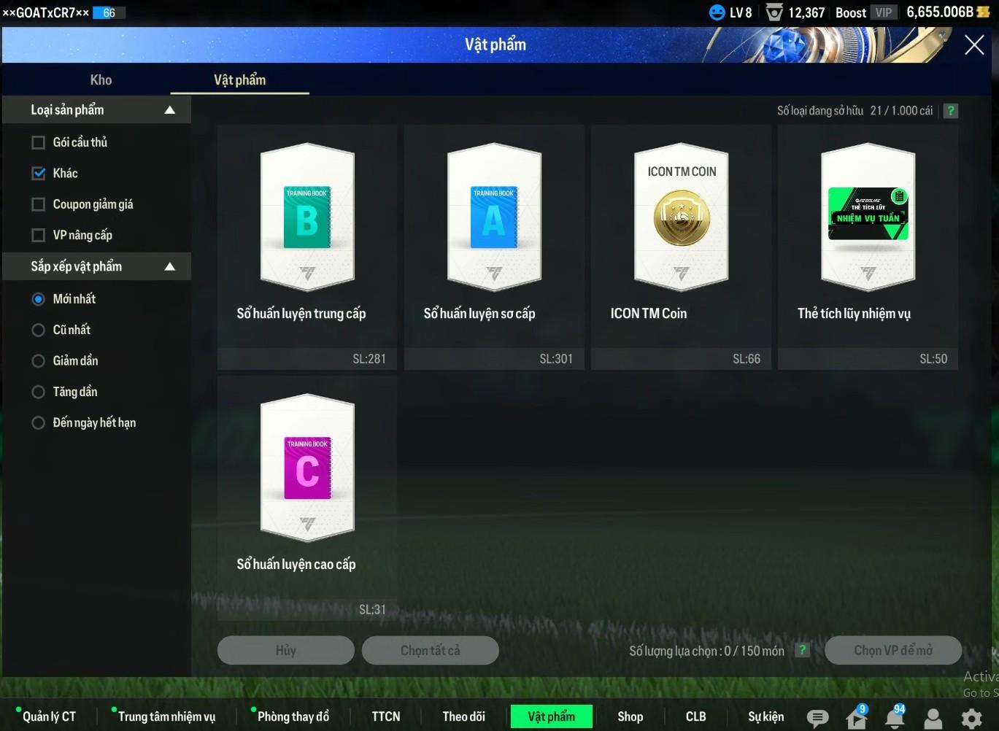Open the settings gear icon
Image resolution: width=999 pixels, height=731 pixels.
[971, 719]
